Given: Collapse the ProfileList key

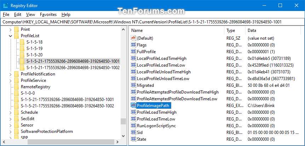Looking at the screenshot, I should pyautogui.click(x=10, y=36).
